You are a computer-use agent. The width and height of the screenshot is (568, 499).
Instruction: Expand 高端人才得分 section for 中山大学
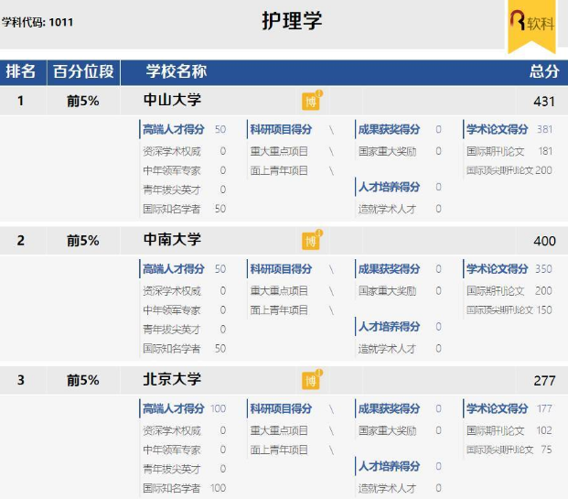(x=173, y=130)
